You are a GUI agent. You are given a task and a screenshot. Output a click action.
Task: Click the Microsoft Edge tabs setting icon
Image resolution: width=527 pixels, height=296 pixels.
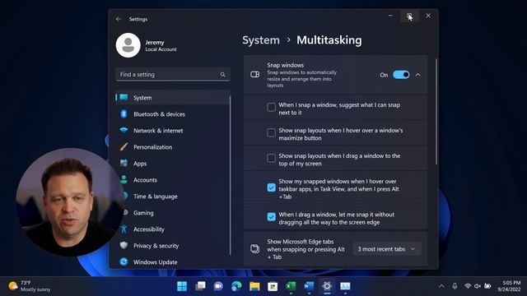(254, 248)
